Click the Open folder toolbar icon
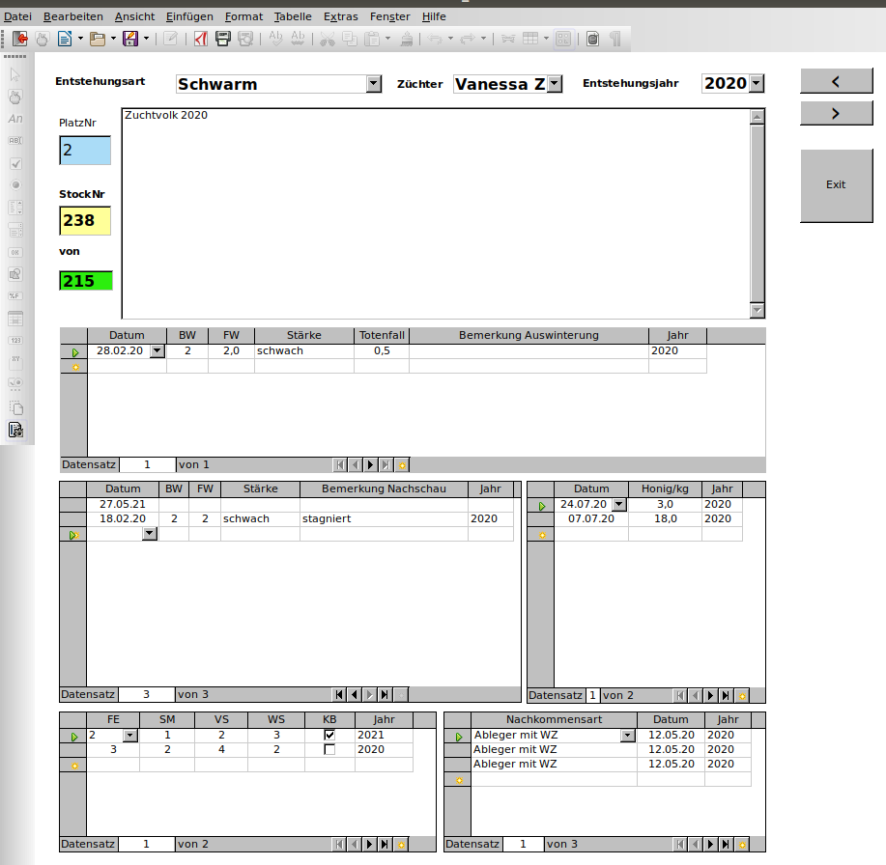Image resolution: width=886 pixels, height=865 pixels. [x=98, y=39]
